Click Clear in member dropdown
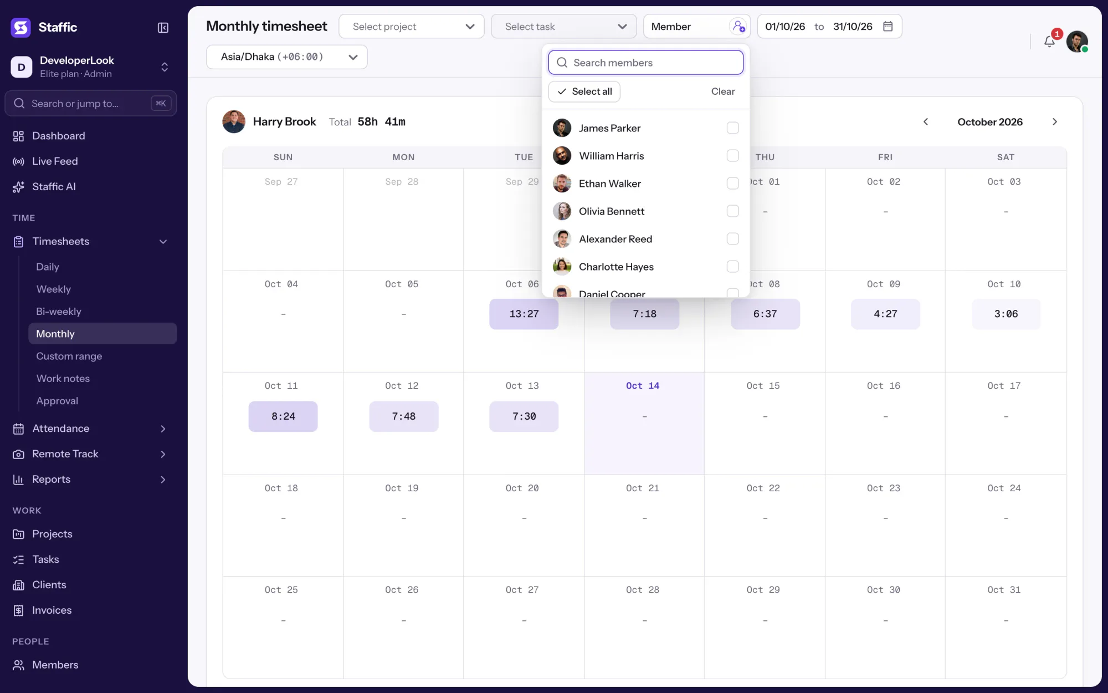 tap(723, 91)
